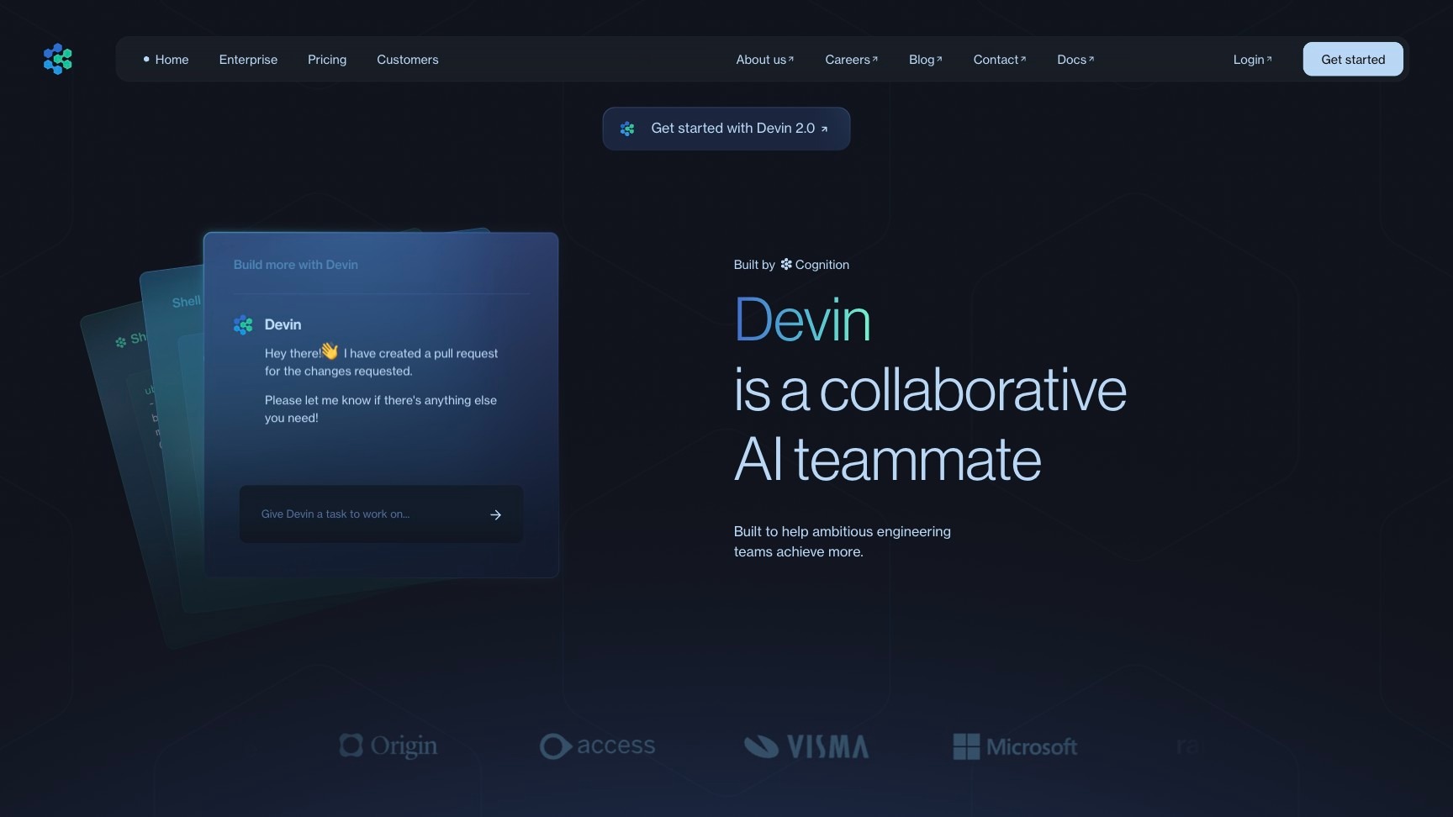This screenshot has height=817, width=1453.
Task: Navigate to the Pricing page
Action: coord(326,59)
